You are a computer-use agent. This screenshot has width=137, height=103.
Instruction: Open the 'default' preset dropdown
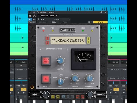(58, 19)
